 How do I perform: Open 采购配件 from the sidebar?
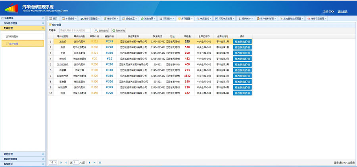click(x=13, y=36)
